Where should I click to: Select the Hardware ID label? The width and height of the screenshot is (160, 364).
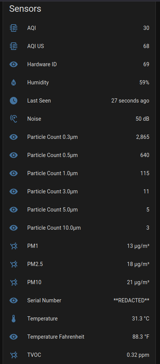point(42,64)
